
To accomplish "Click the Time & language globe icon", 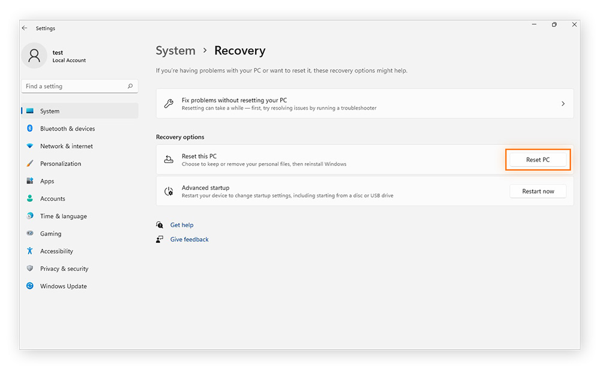I will coord(30,216).
